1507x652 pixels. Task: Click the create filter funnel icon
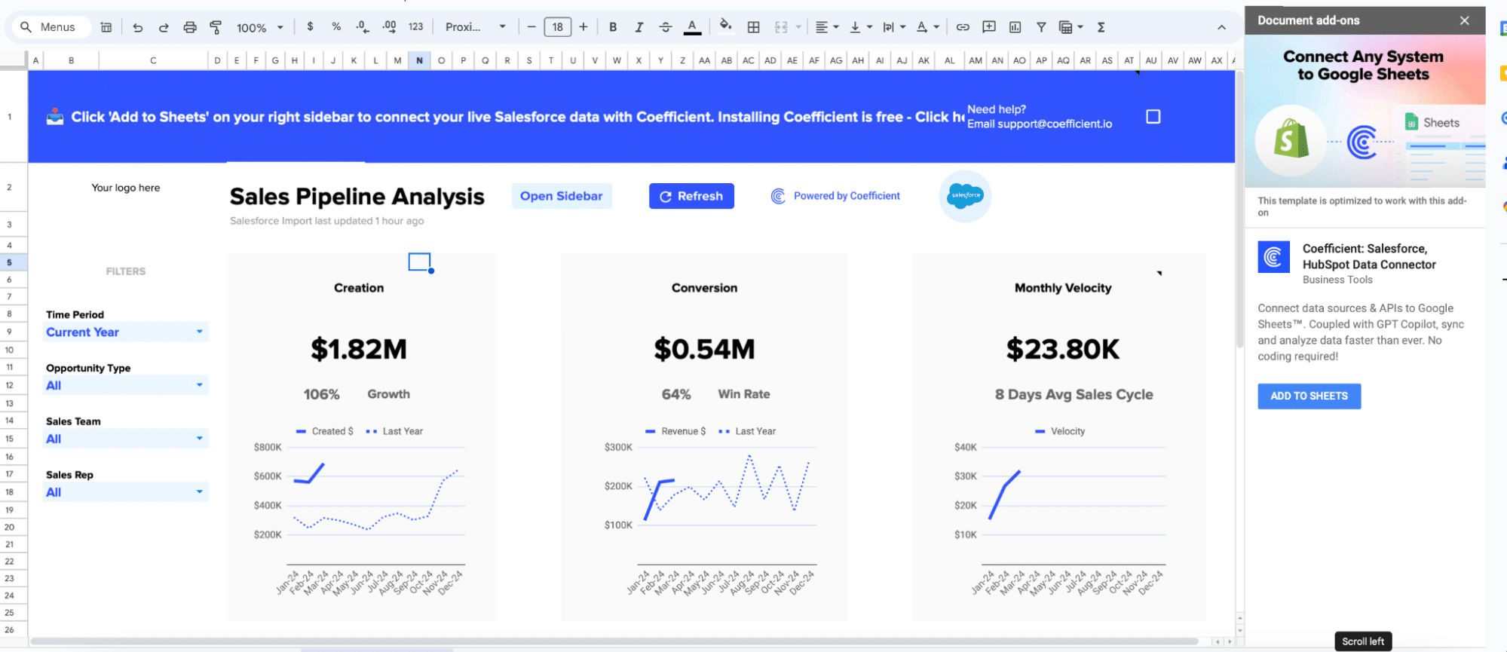pyautogui.click(x=1041, y=27)
